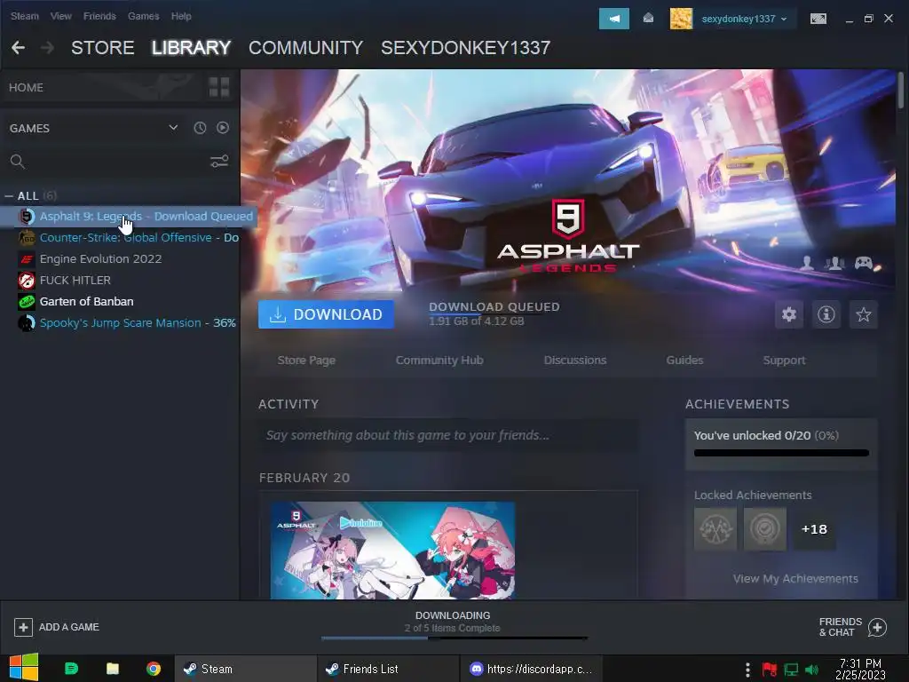Toggle sort by recent clock icon
909x682 pixels.
click(x=200, y=128)
